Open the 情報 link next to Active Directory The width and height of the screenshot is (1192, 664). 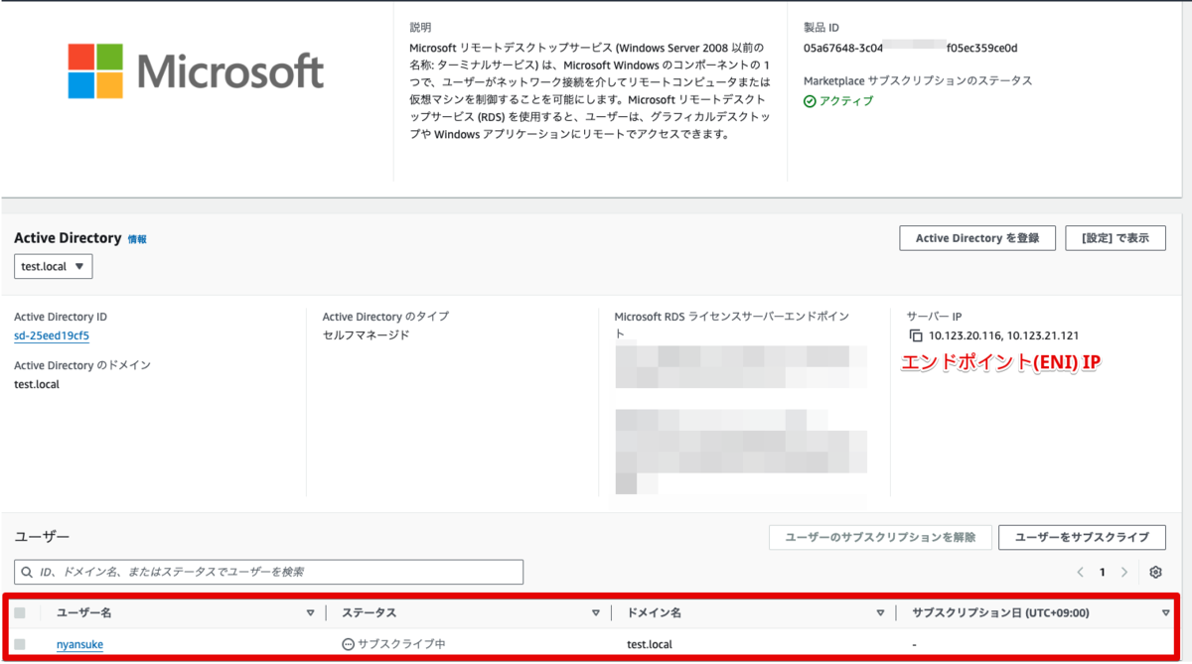click(x=137, y=239)
